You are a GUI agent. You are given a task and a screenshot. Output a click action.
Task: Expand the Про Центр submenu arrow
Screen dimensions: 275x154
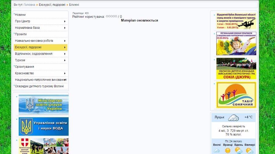point(65,21)
